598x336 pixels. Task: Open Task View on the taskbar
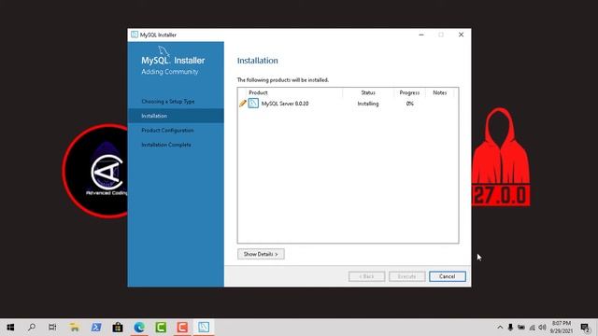click(x=52, y=328)
